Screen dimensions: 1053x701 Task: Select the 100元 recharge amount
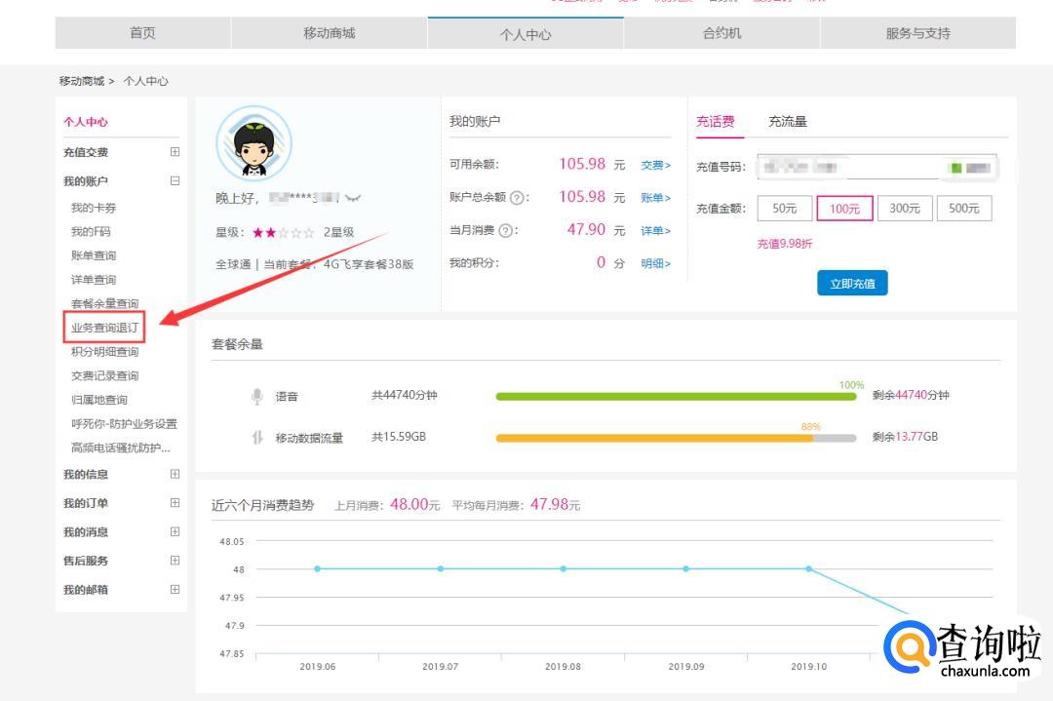coord(844,208)
